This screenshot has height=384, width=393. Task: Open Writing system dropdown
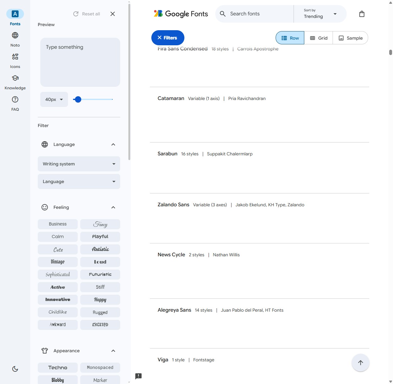click(x=79, y=164)
